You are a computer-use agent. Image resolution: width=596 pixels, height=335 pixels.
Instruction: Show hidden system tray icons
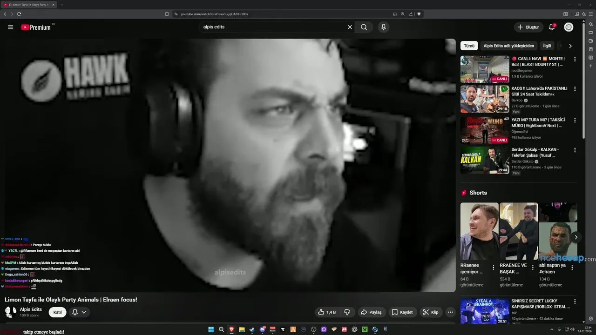[x=551, y=329]
